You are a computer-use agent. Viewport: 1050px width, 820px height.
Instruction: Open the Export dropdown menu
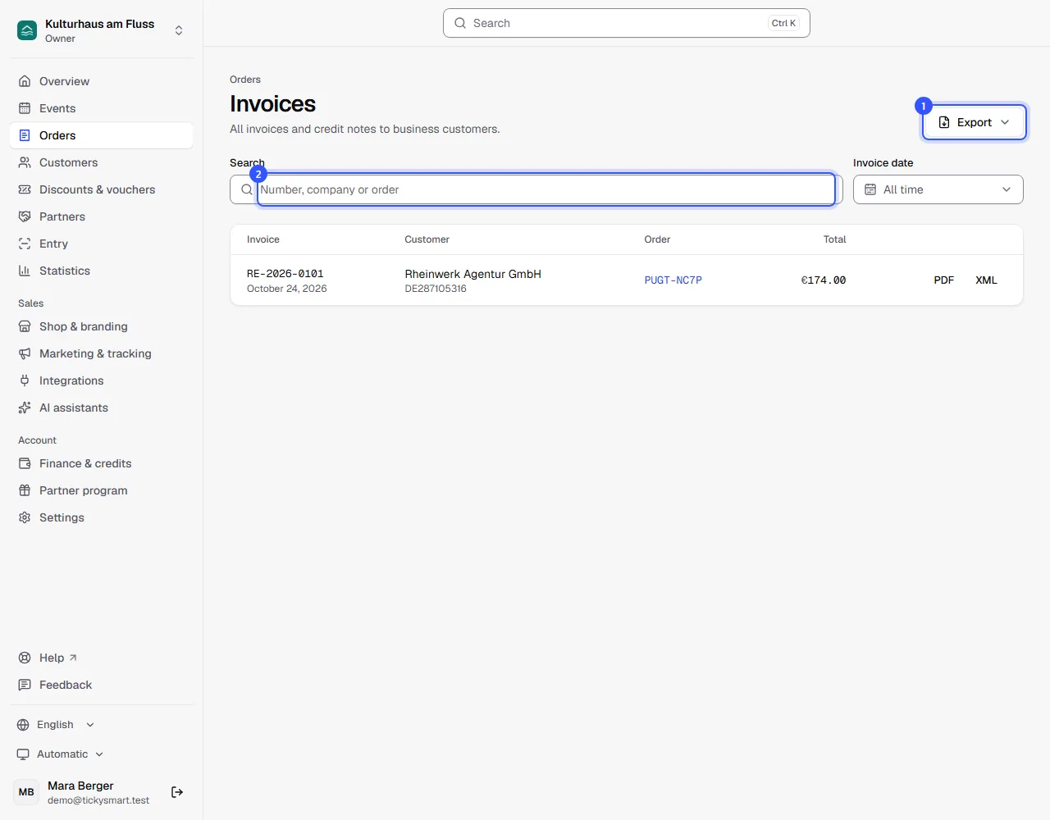coord(975,122)
